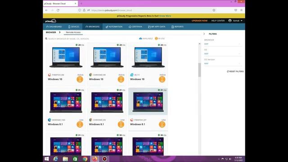Click the orange hourglass on MSEdge Windows 8.1 card
288x162 pixels.
(80, 124)
